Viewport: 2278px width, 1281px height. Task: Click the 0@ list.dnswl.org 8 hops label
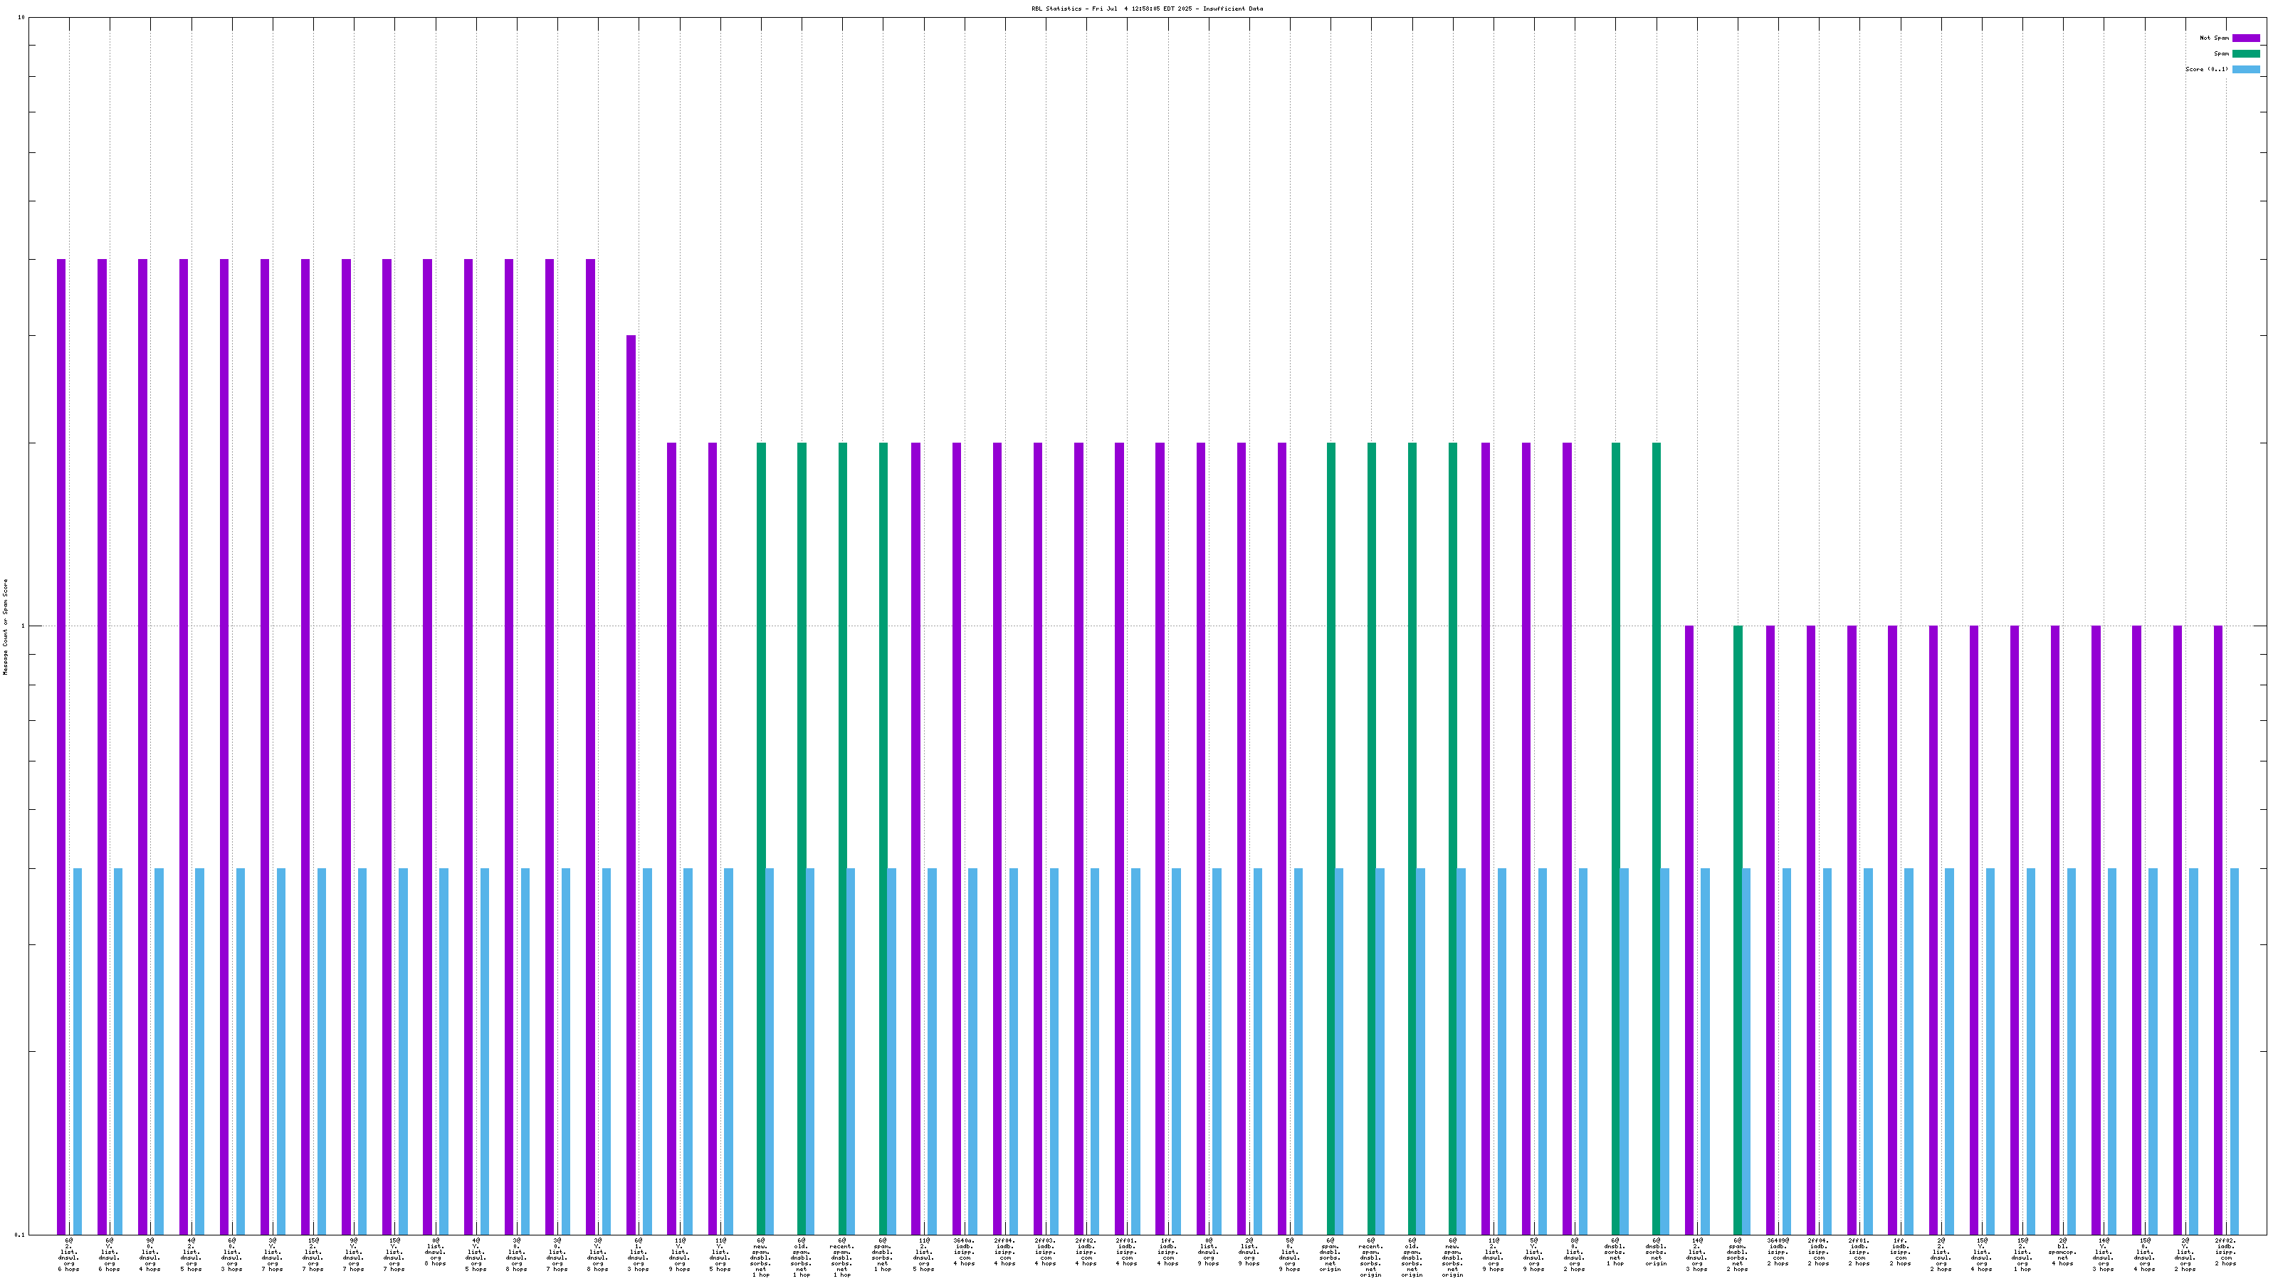[435, 1252]
